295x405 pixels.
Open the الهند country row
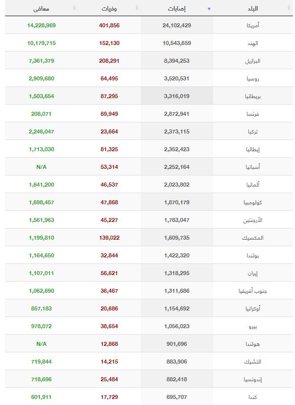pos(149,43)
